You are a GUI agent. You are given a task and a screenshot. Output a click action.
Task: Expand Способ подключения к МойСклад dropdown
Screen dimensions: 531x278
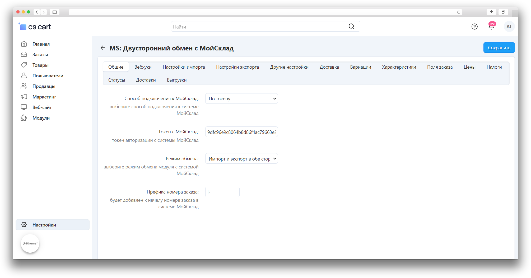[x=241, y=99]
